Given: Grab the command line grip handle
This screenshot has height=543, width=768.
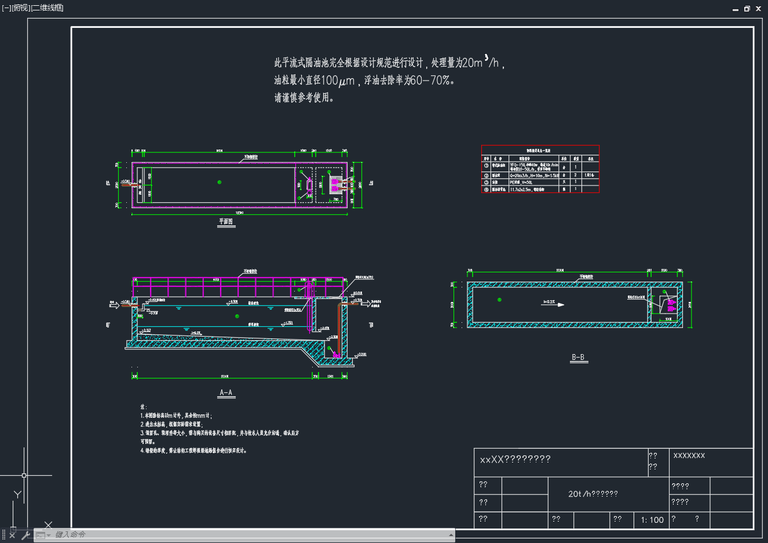Looking at the screenshot, I should [3, 535].
